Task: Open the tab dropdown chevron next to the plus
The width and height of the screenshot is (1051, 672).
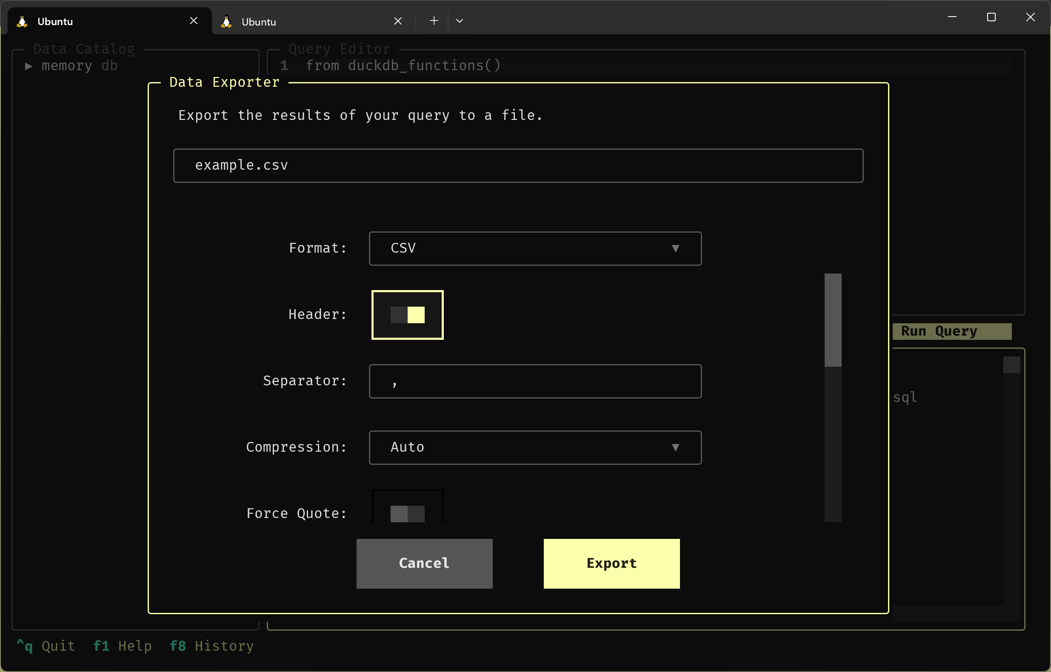Action: point(459,20)
